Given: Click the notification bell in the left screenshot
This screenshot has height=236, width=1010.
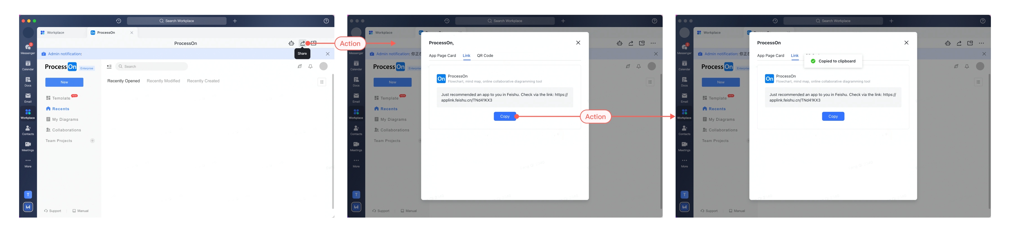Looking at the screenshot, I should click(x=310, y=67).
